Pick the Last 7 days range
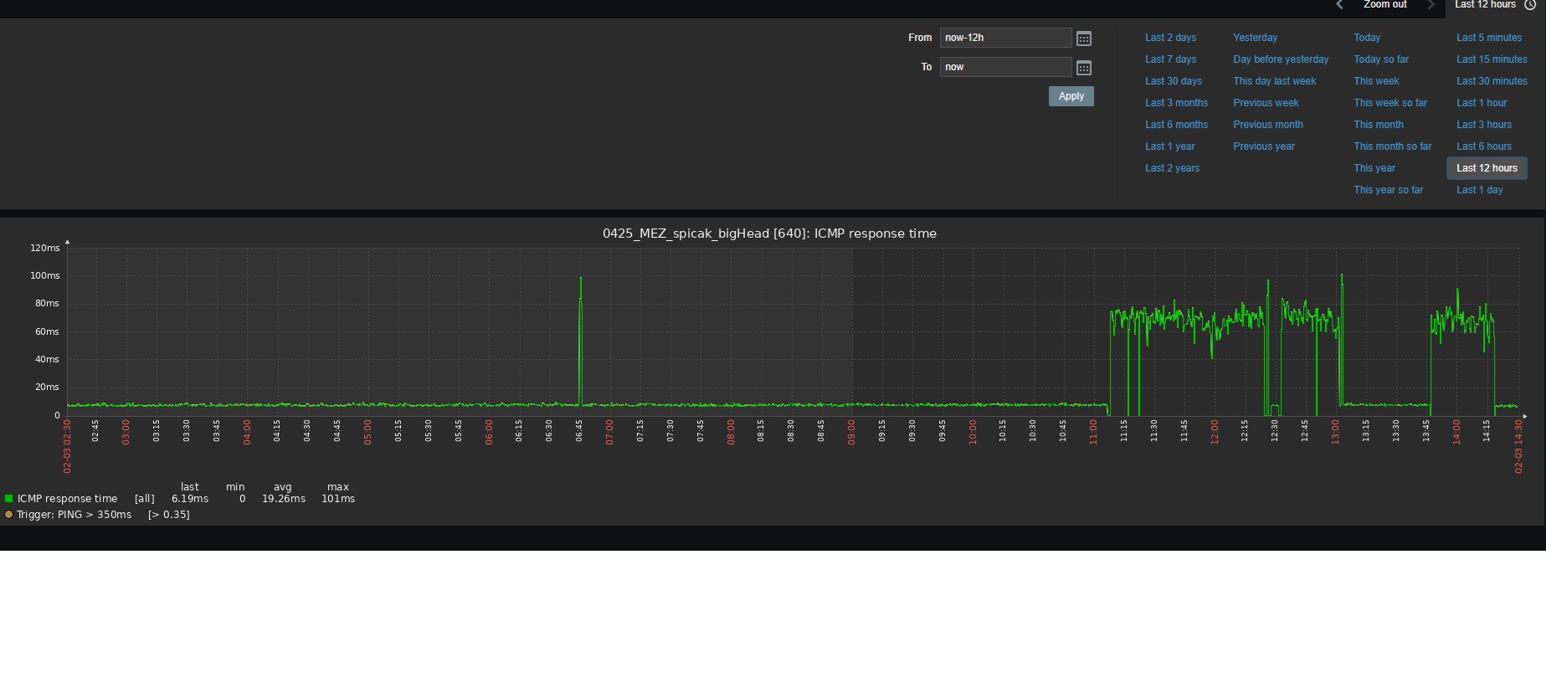The image size is (1546, 693). click(1170, 59)
